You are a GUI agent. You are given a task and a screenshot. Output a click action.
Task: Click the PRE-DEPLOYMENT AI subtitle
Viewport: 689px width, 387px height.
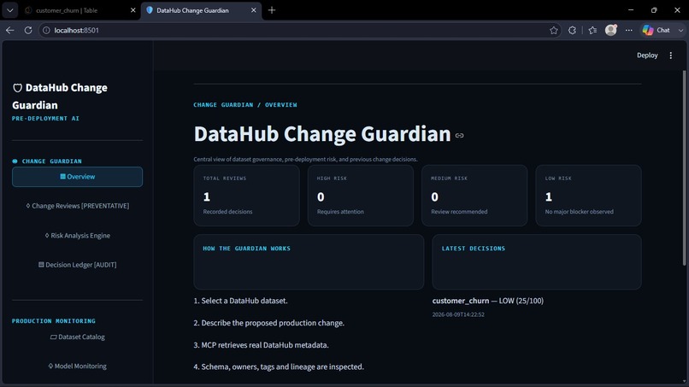pos(45,119)
